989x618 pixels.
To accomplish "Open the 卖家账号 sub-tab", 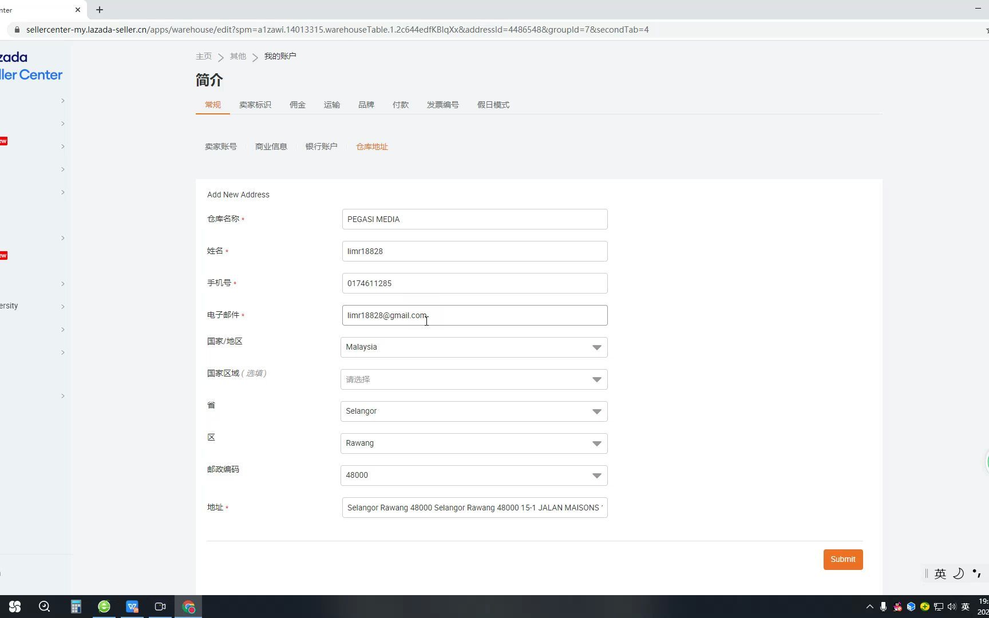I will pos(221,147).
